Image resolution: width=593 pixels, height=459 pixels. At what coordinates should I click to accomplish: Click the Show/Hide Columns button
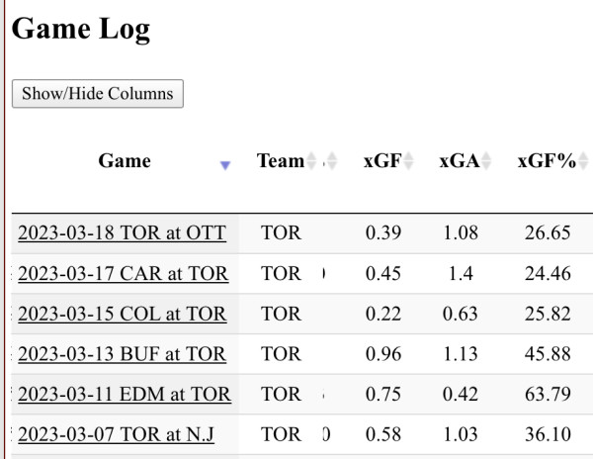(97, 94)
